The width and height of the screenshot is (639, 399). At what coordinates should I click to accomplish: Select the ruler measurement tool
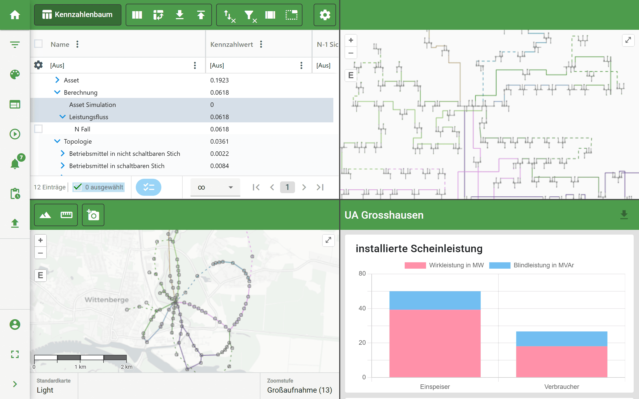click(66, 215)
